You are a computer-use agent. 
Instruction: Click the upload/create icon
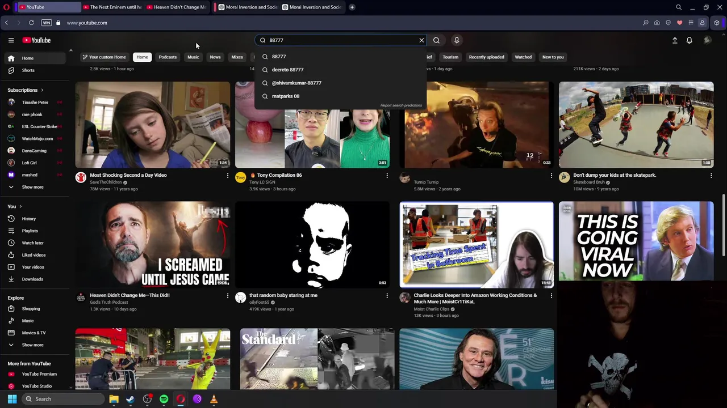point(675,40)
